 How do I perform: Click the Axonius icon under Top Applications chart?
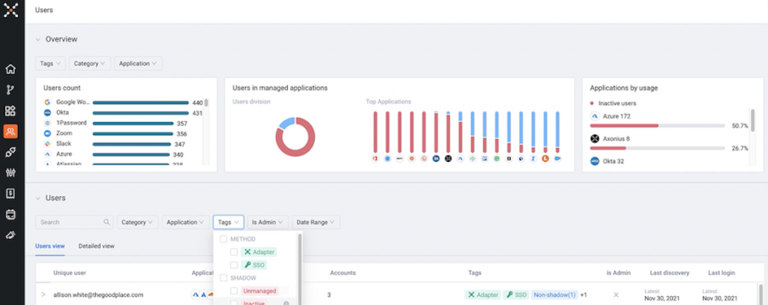(x=448, y=159)
